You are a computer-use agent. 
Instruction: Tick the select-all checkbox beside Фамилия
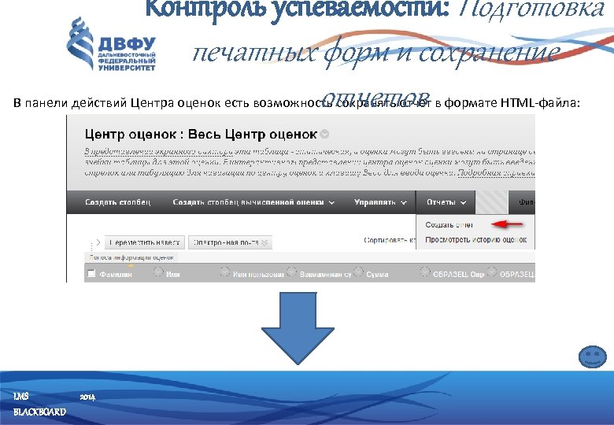point(91,273)
